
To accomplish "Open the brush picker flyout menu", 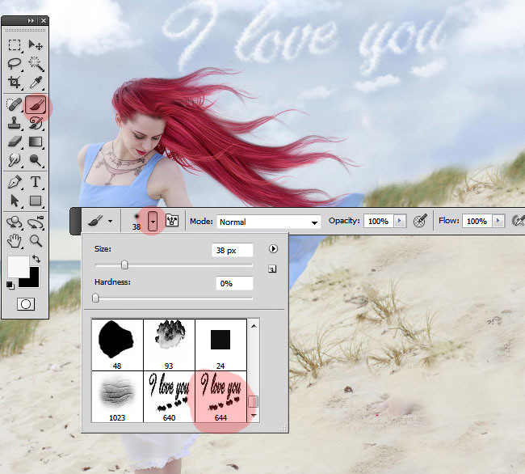I will [x=273, y=249].
